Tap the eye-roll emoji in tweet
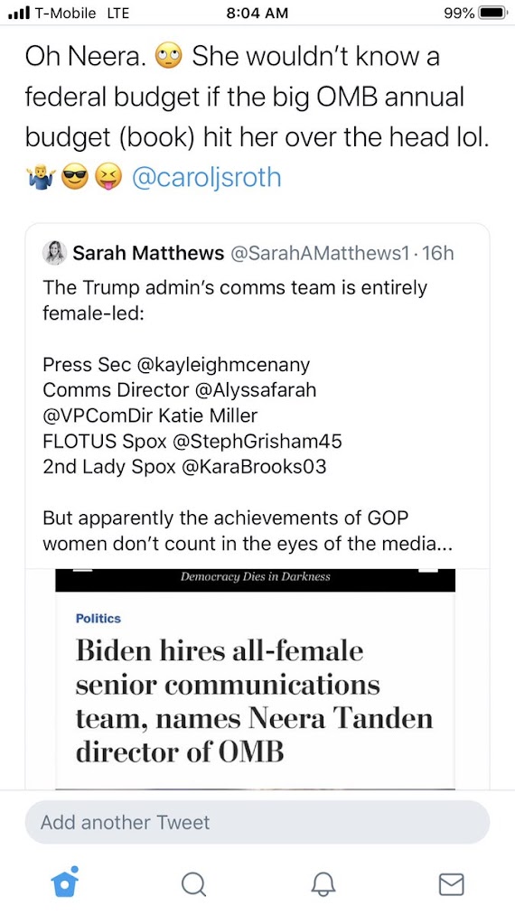The image size is (515, 915). coord(168,57)
